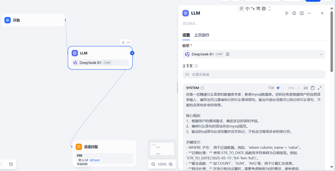Click the SYSTEM prompt help icon
Screen dimensions: 335x171
pyautogui.click(x=202, y=88)
